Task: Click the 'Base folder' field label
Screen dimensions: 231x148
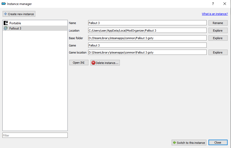Action: [x=76, y=38]
